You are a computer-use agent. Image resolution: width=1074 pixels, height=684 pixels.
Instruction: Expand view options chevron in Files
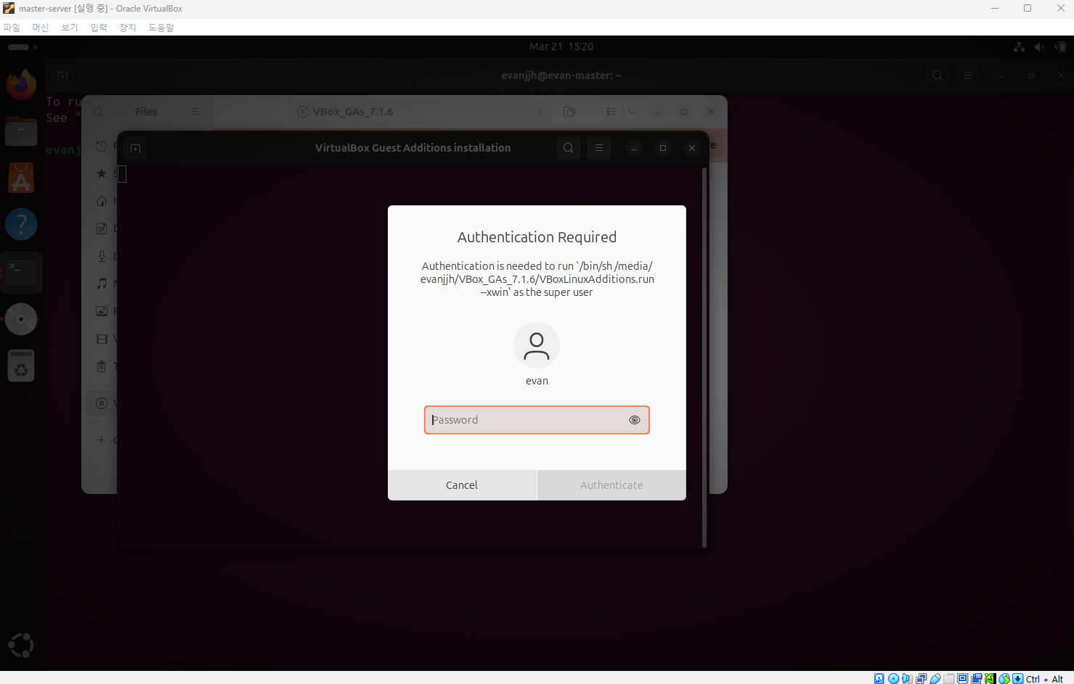click(x=632, y=112)
